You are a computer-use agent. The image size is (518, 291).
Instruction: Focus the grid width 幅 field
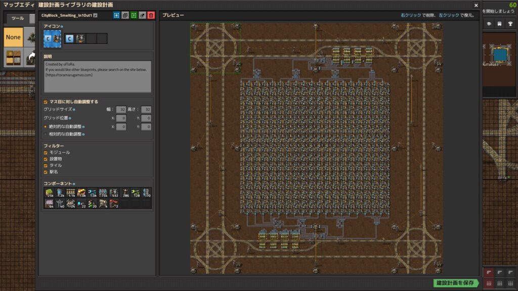[121, 109]
